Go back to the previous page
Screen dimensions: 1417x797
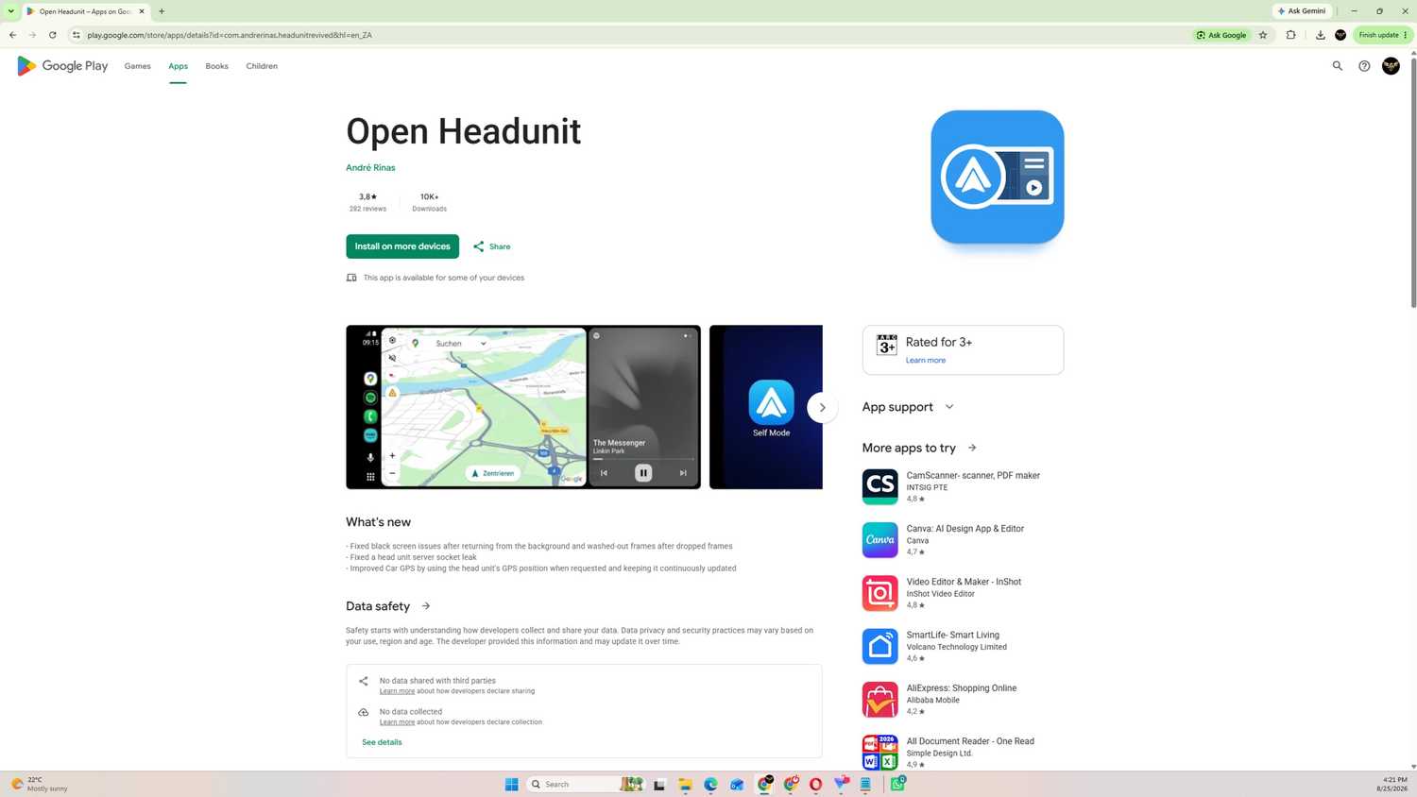tap(12, 35)
